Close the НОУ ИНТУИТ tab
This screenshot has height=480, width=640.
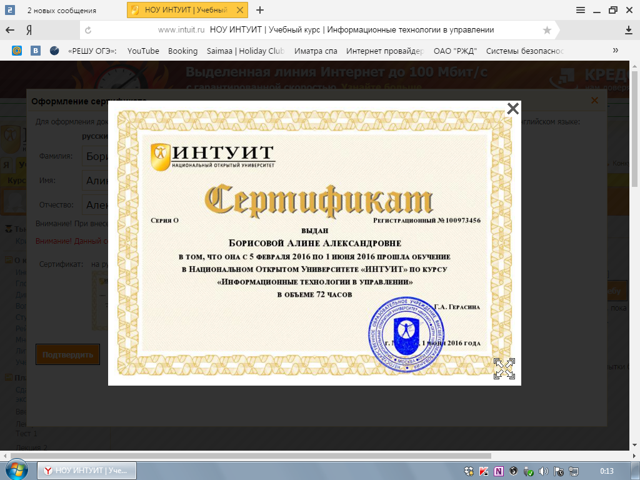pos(240,10)
